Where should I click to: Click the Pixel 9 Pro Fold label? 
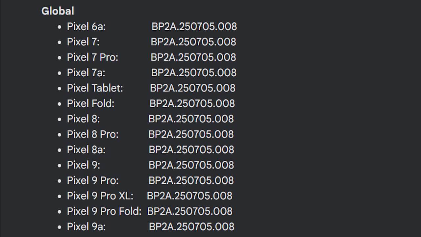pyautogui.click(x=104, y=211)
